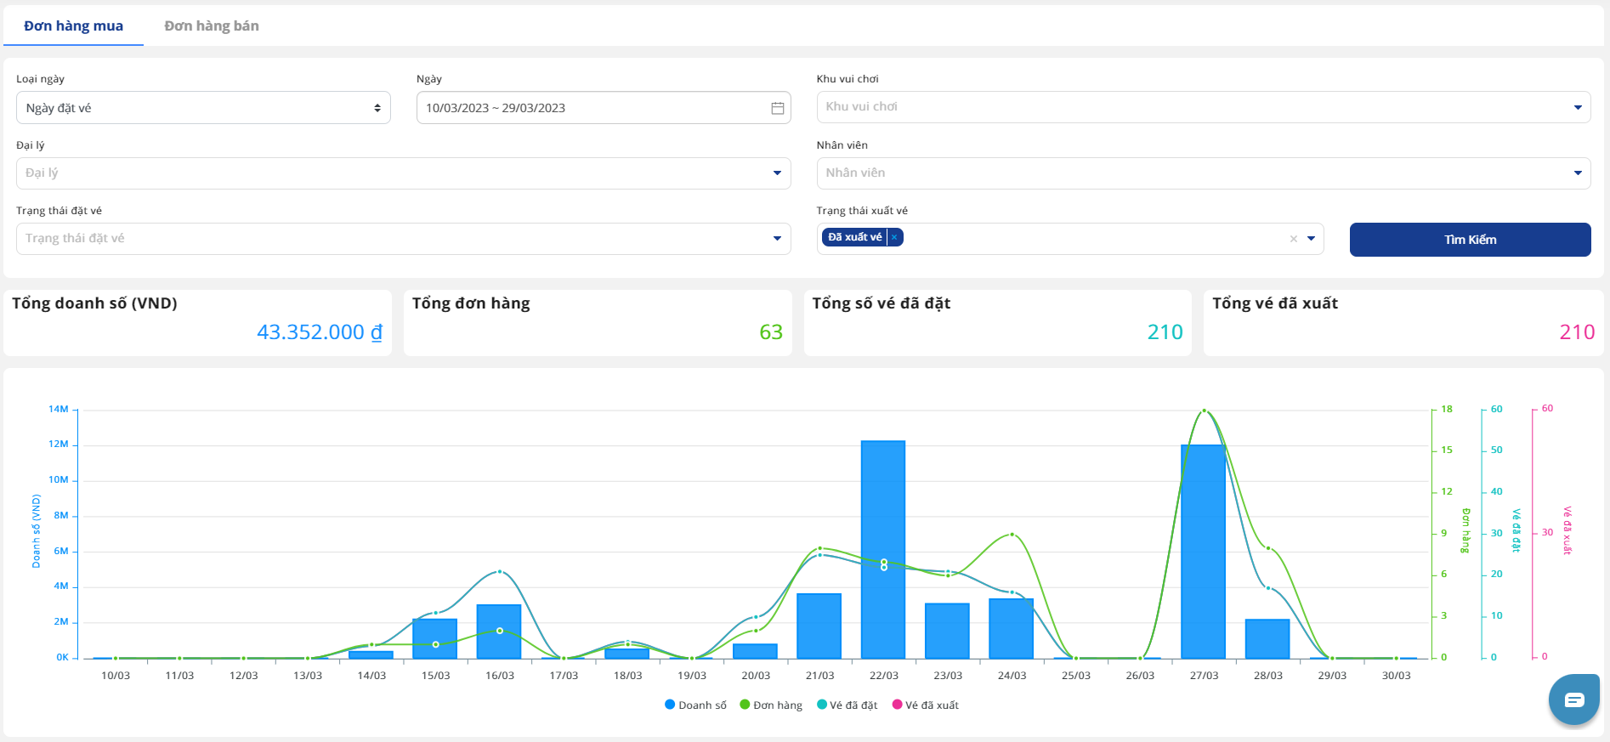Screen dimensions: 1610x742
Task: Toggle Đơn hàng legend series
Action: 771,705
